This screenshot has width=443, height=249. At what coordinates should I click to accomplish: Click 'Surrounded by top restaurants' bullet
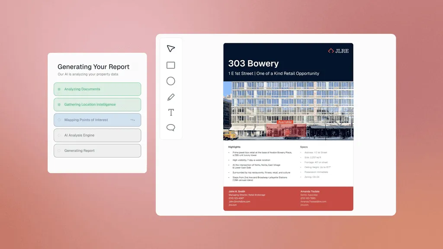tap(261, 173)
